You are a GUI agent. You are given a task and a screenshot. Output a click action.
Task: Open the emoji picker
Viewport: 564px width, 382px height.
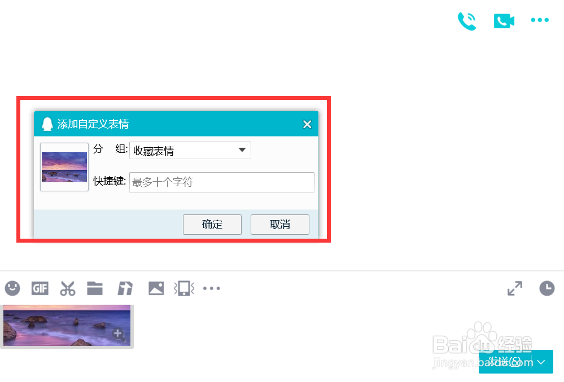click(x=12, y=288)
